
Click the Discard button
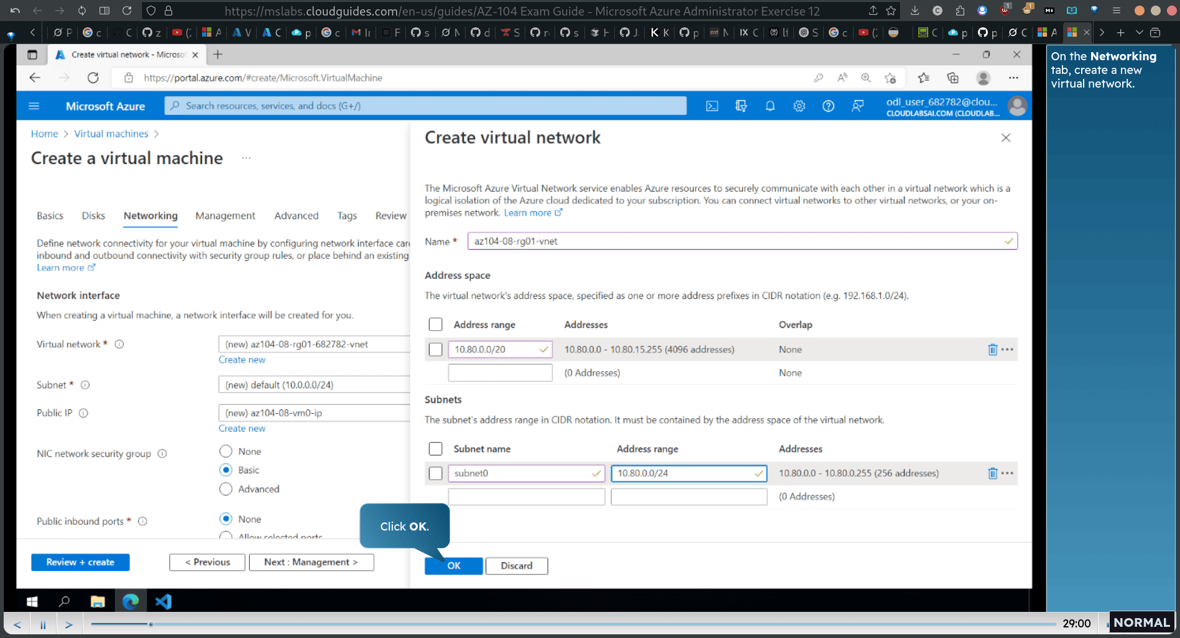pyautogui.click(x=517, y=566)
